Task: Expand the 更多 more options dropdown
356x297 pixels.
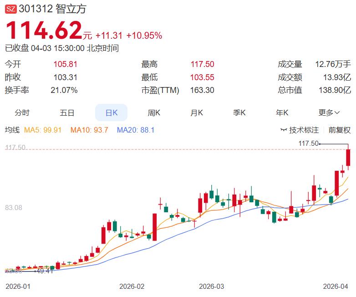Action: tap(329, 113)
